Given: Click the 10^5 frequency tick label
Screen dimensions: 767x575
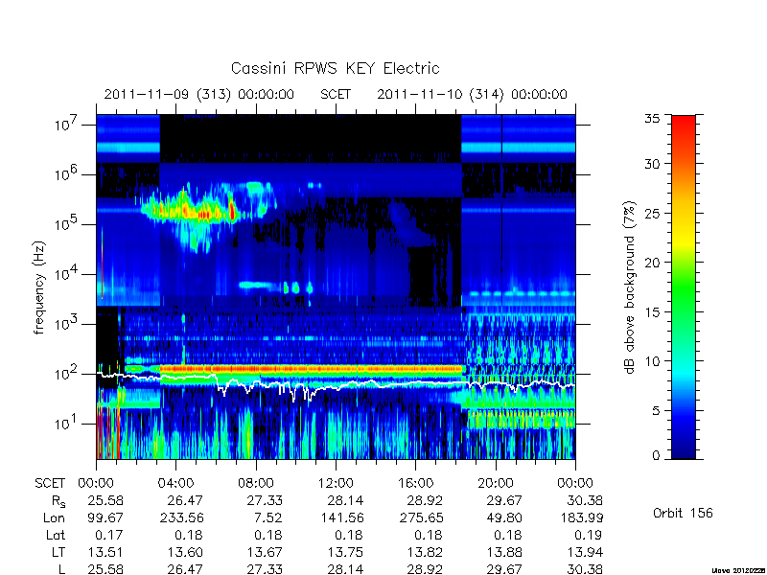Looking at the screenshot, I should (x=67, y=223).
